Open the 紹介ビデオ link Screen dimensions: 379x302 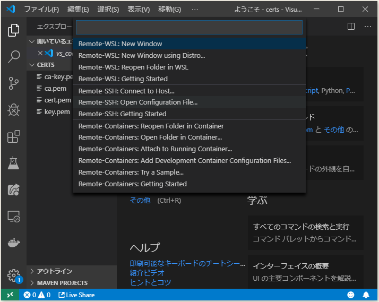point(147,273)
